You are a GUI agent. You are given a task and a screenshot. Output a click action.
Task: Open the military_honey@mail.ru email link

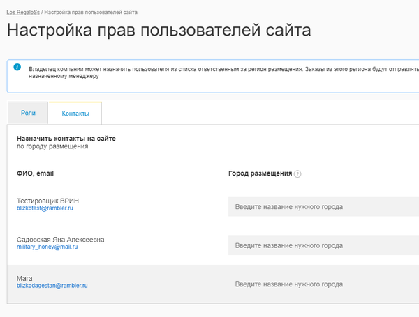pyautogui.click(x=47, y=247)
